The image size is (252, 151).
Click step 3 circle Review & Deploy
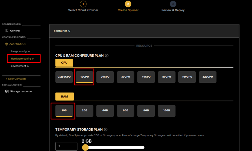(x=173, y=4)
